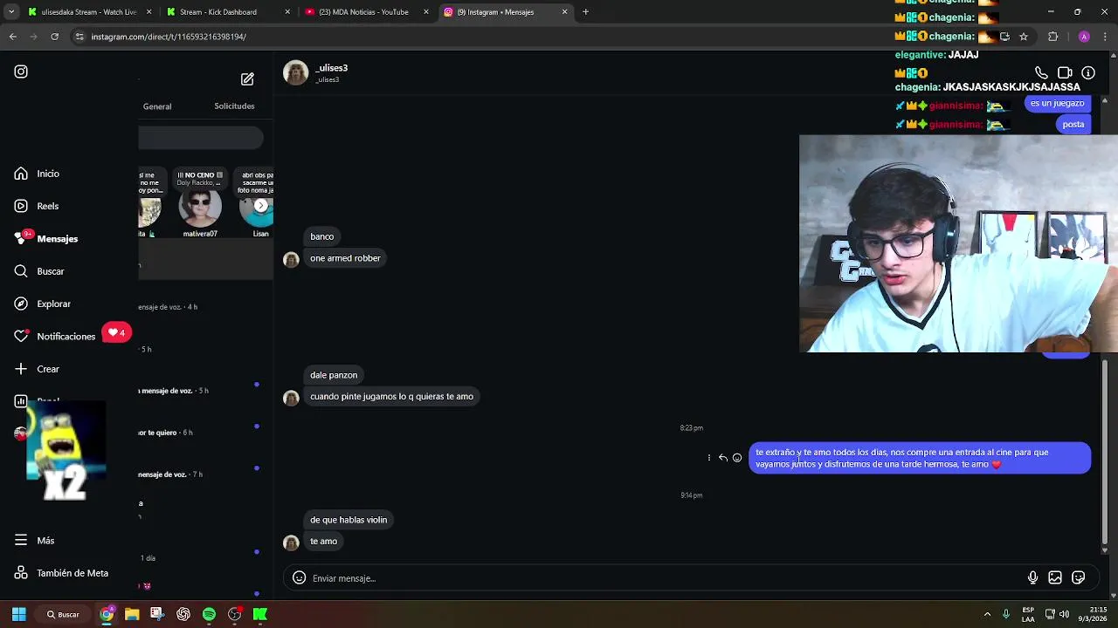Switch to MDA Noticias YouTube tab

pyautogui.click(x=367, y=12)
